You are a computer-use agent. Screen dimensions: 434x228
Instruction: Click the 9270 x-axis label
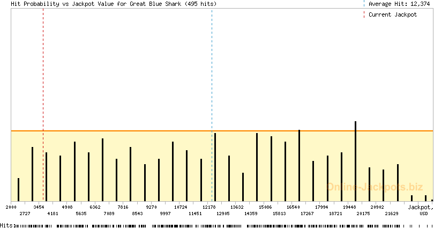pyautogui.click(x=151, y=207)
